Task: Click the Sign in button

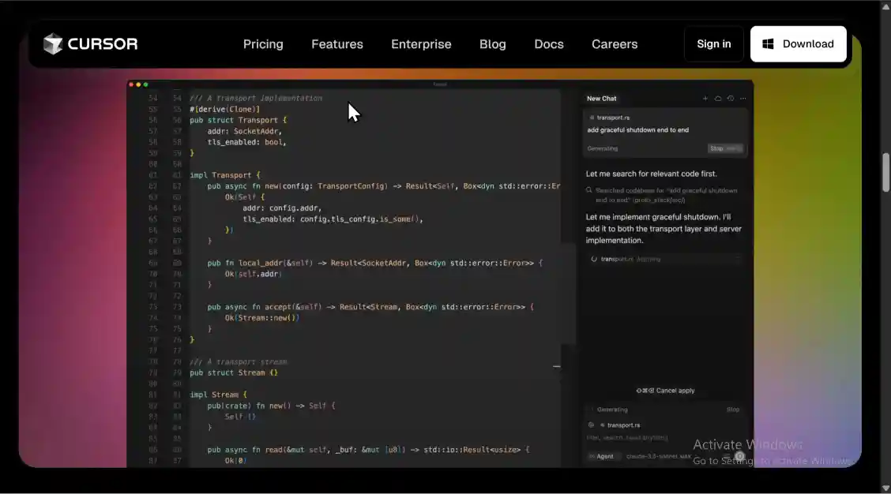Action: 713,43
